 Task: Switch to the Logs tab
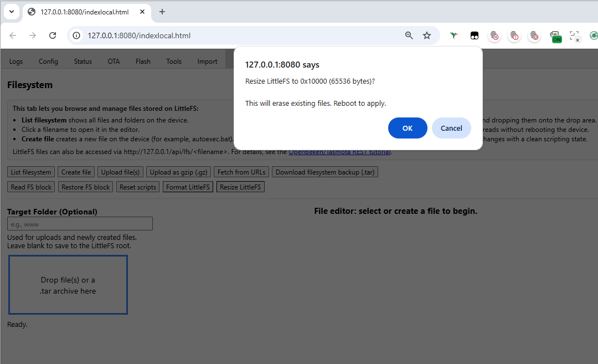pos(16,61)
